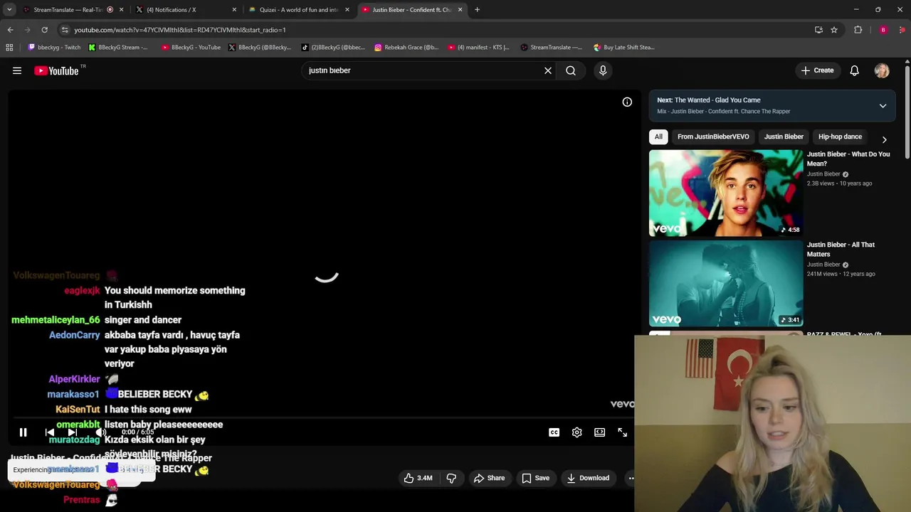Open the Chrome apps grid icon
The height and width of the screenshot is (512, 911).
tap(9, 48)
